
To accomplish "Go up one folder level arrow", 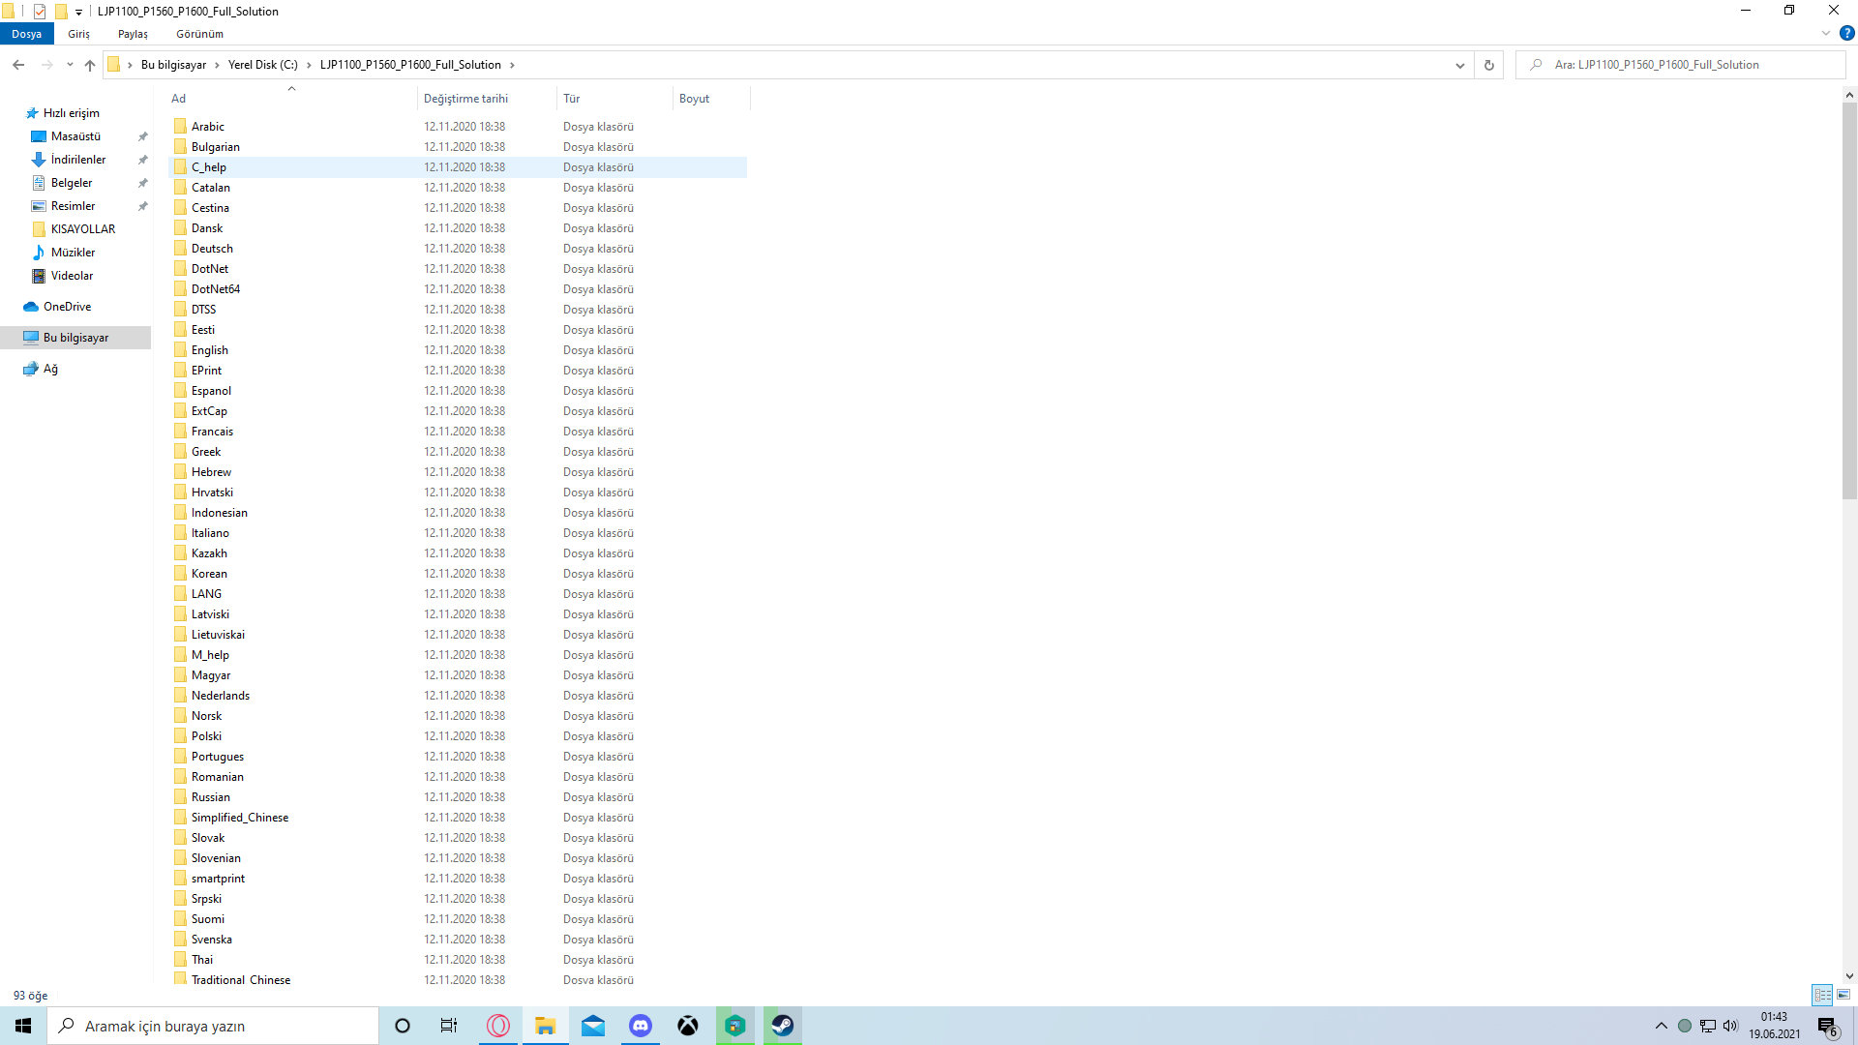I will tap(90, 65).
